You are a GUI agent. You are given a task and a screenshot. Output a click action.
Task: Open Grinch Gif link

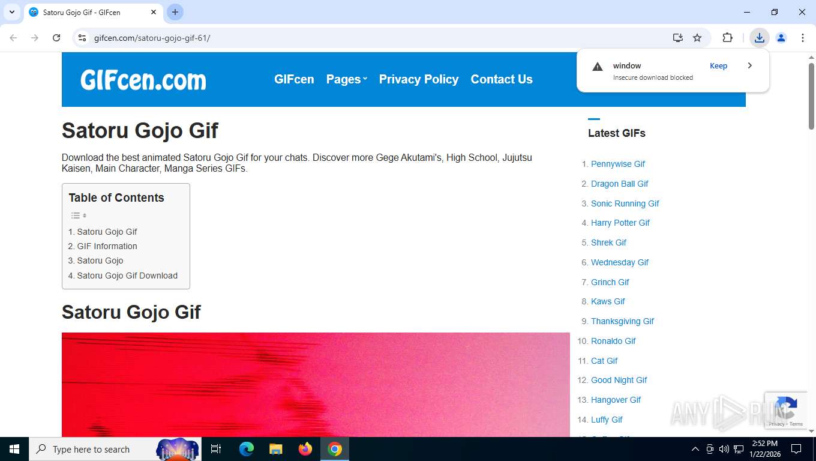point(610,282)
